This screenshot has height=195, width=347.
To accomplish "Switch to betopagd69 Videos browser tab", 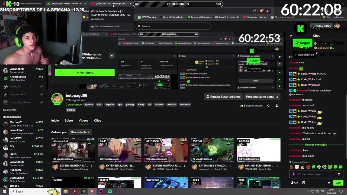I will [66, 4].
